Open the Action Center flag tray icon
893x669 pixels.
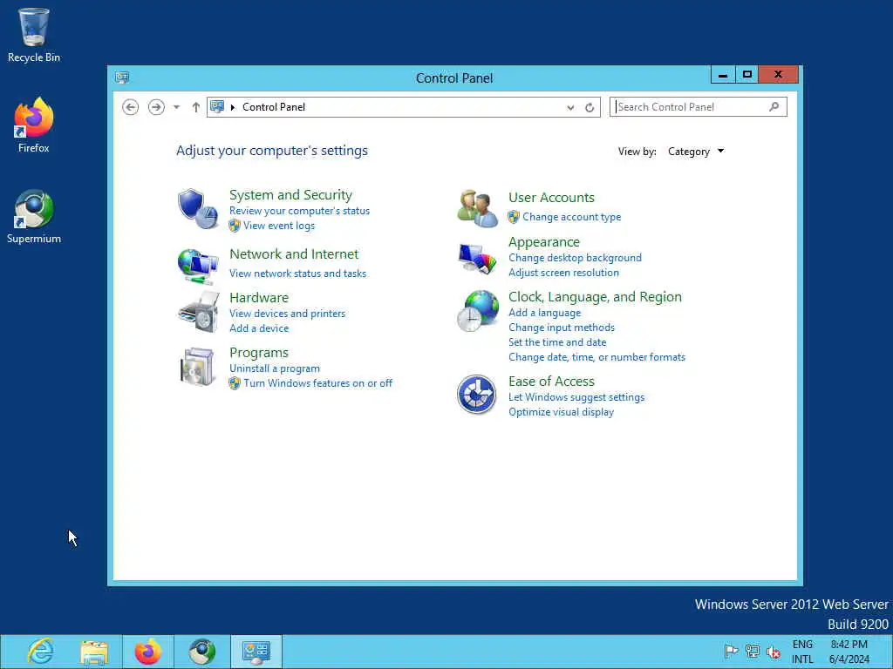(732, 651)
